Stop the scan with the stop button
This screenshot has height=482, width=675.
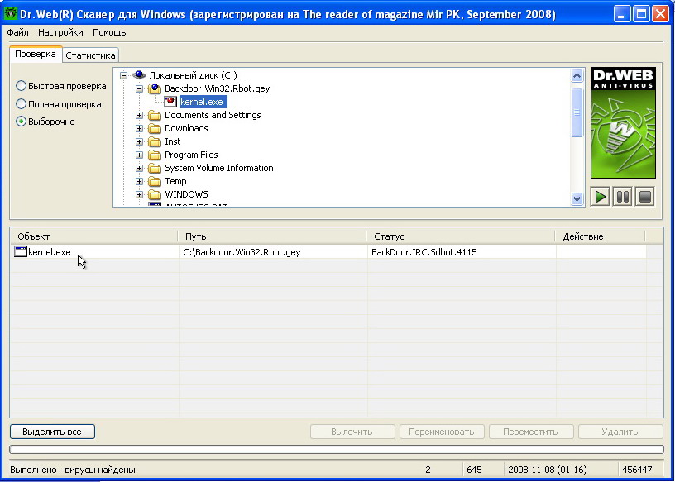(644, 197)
